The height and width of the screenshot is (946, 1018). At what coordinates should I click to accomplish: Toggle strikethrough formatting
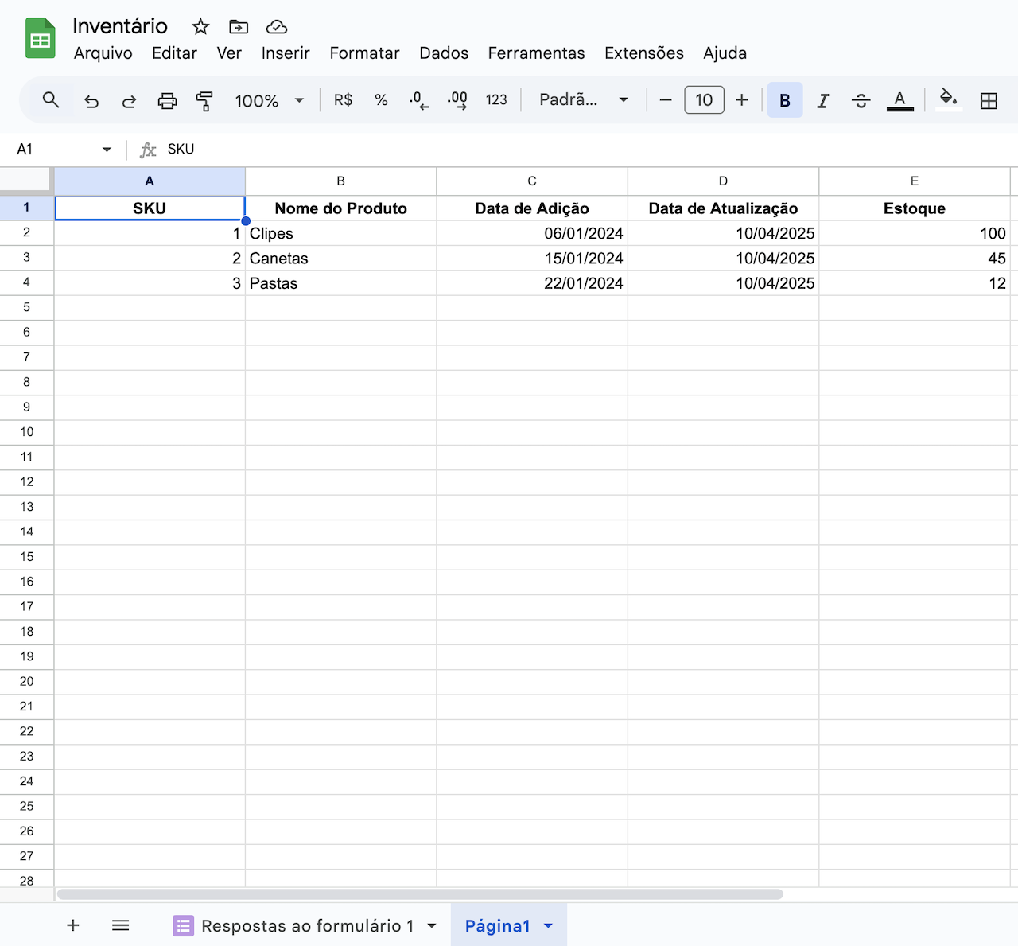[861, 101]
